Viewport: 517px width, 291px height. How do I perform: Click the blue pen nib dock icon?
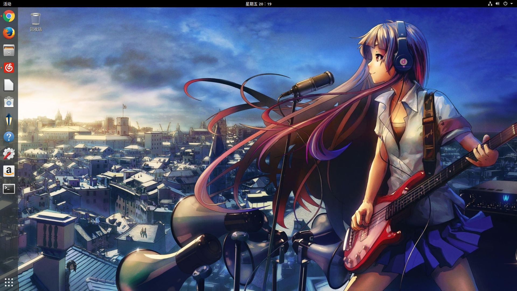(9, 119)
